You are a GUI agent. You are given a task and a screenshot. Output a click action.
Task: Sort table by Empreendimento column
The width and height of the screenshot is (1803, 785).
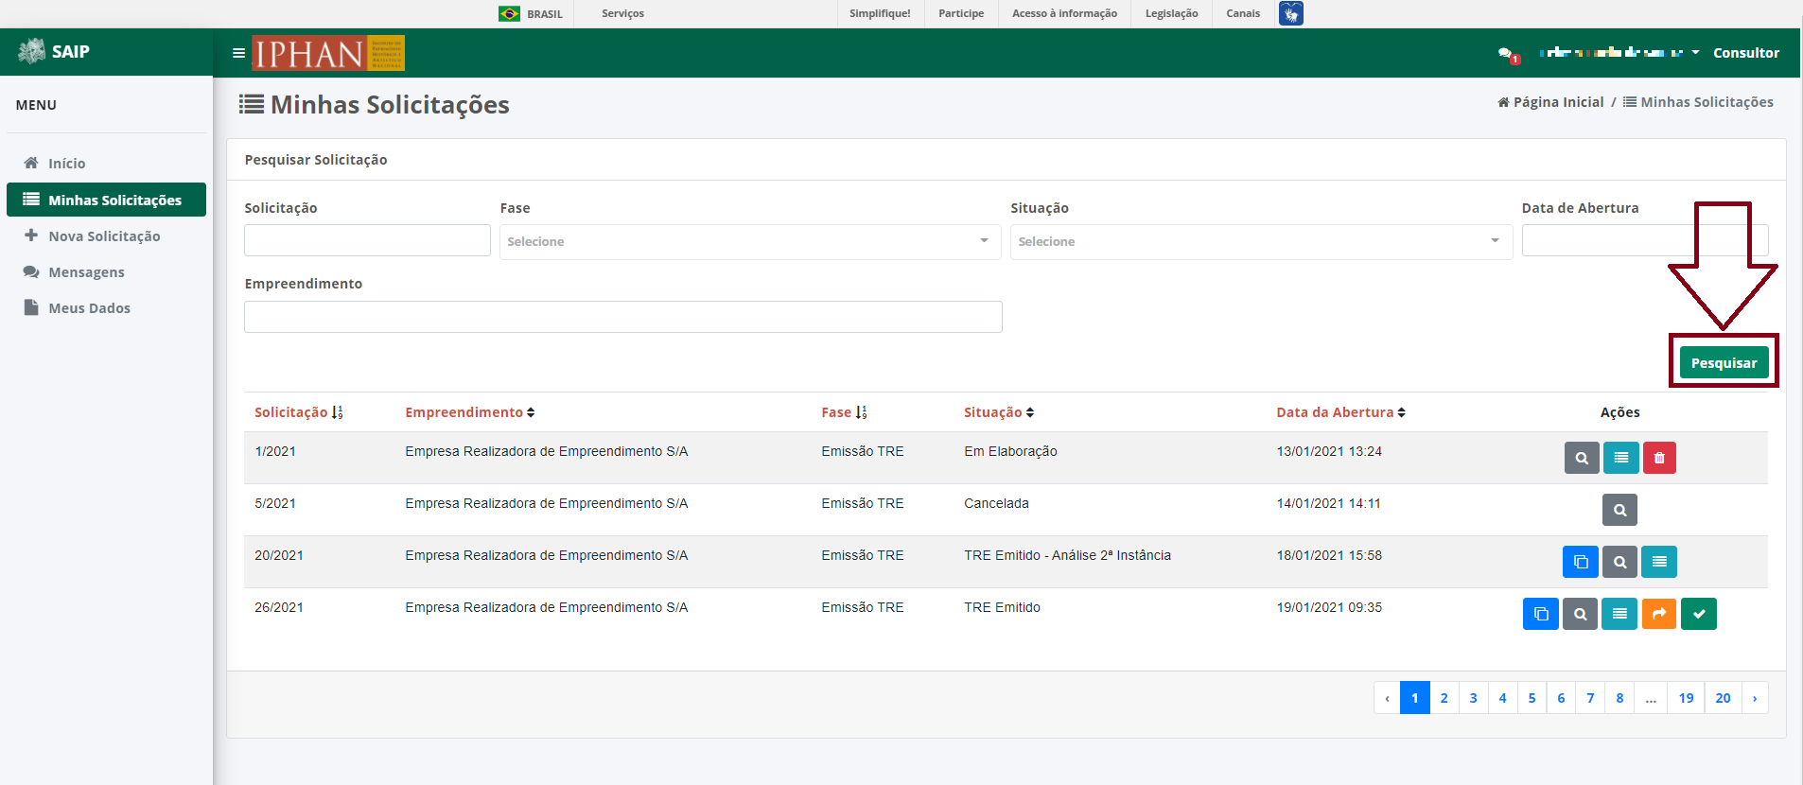[x=470, y=412]
